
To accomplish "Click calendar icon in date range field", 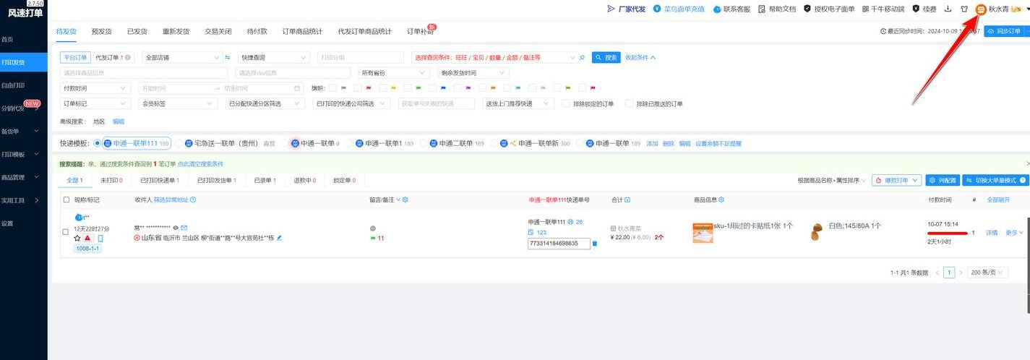I will click(x=297, y=88).
